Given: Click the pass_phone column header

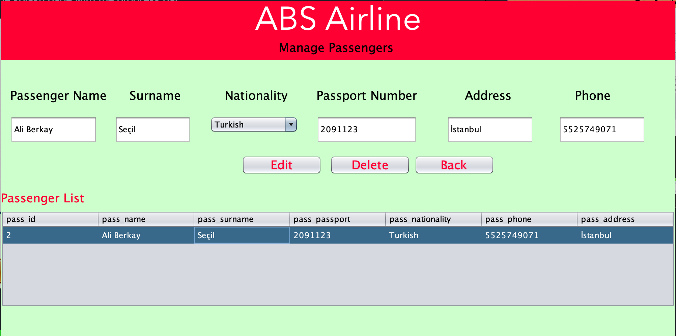Looking at the screenshot, I should pos(529,219).
